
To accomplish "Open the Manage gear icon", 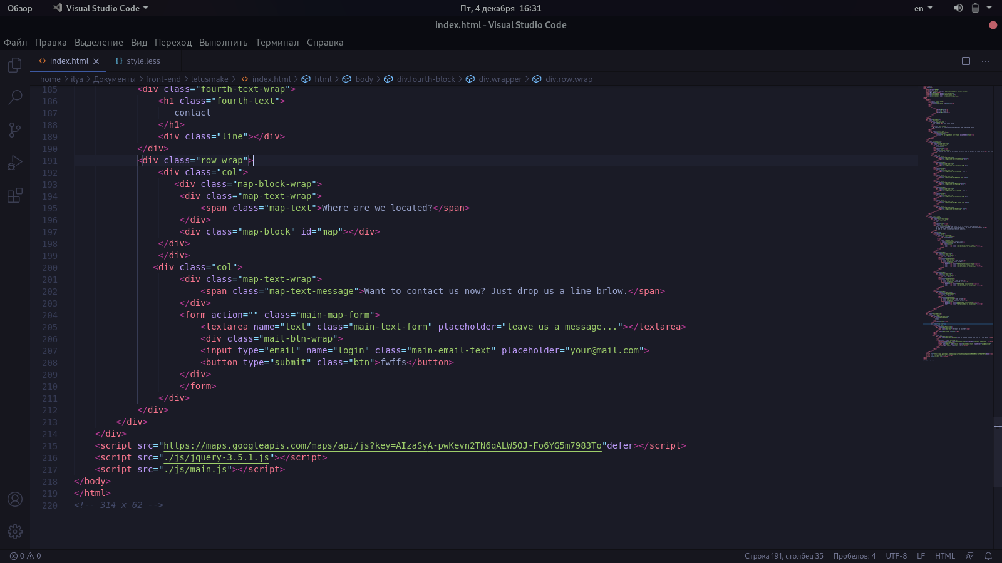I will (x=15, y=532).
